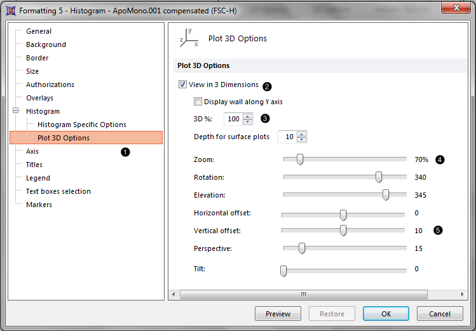Click the FCS Express app icon in title bar
Screen dimensions: 476x331
coord(8,11)
